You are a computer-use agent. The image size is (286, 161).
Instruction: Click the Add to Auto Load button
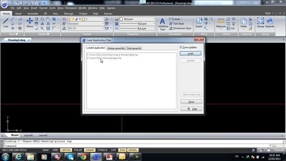(x=191, y=94)
